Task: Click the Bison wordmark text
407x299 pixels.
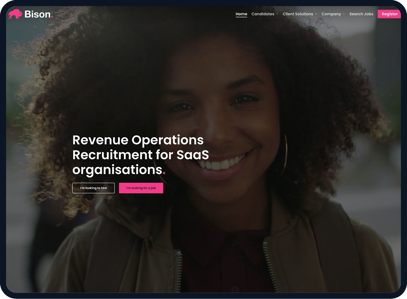Action: tap(39, 14)
